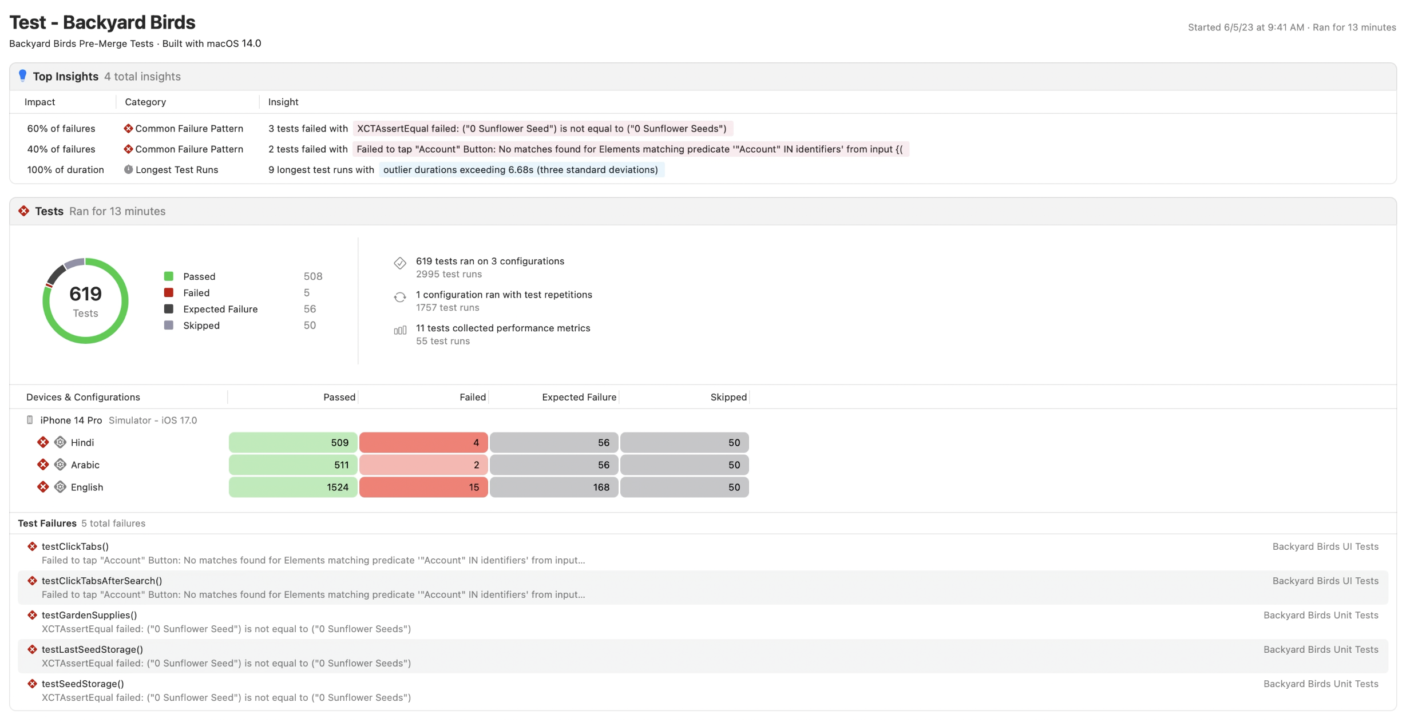Click the Devices & Configurations column header
The height and width of the screenshot is (722, 1410).
(83, 397)
